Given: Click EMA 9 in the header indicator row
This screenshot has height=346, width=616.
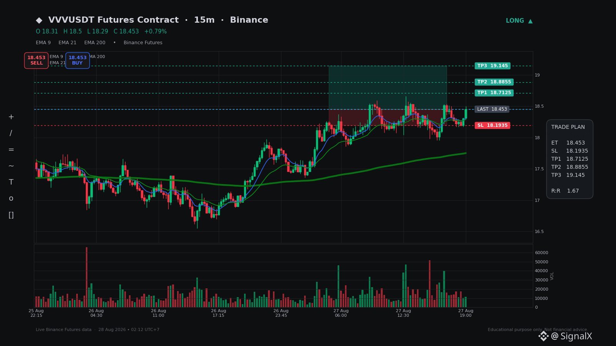Looking at the screenshot, I should [43, 43].
